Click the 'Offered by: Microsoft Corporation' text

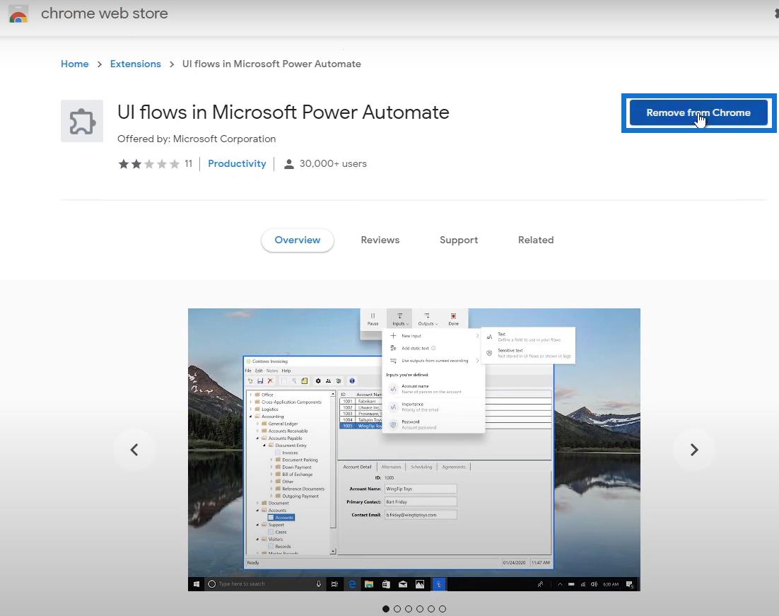point(197,139)
